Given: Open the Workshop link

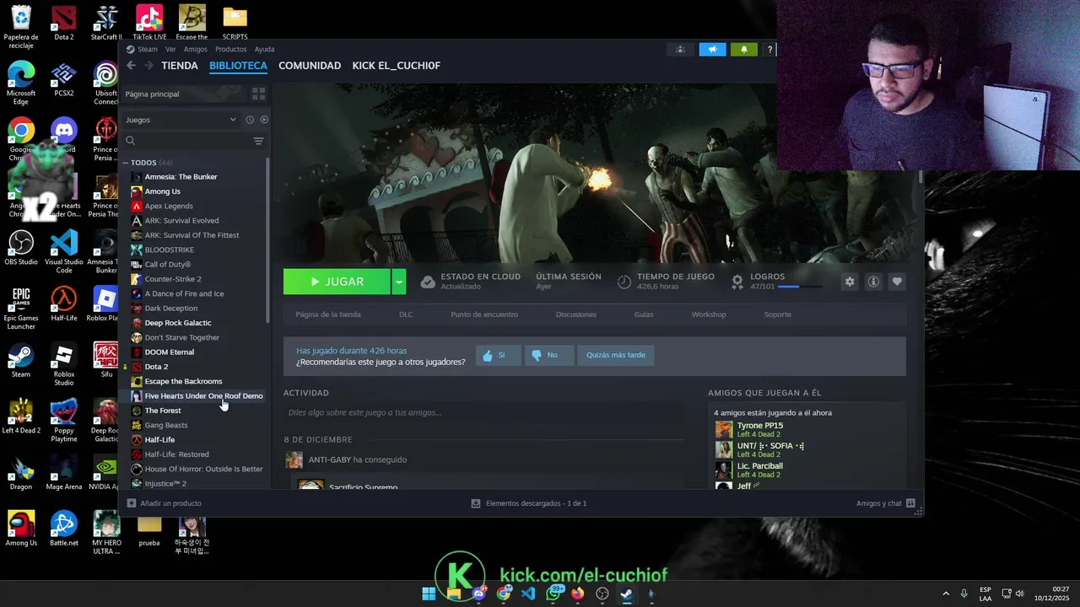Looking at the screenshot, I should tap(709, 314).
